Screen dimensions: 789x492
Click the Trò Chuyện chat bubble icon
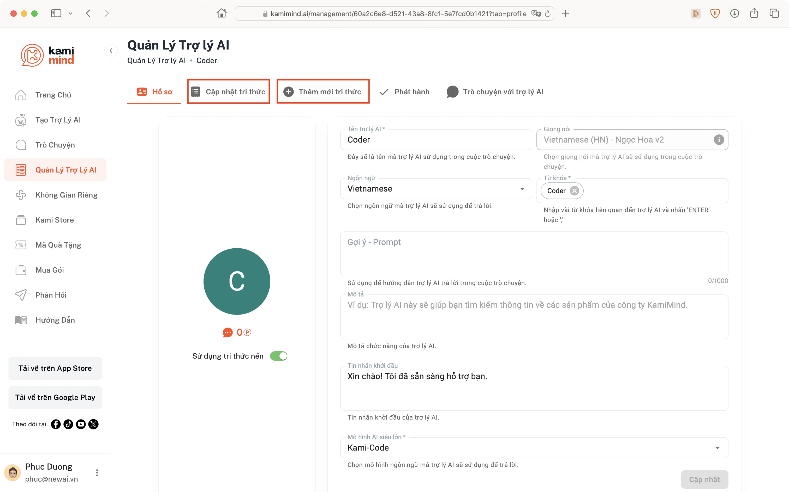click(x=21, y=145)
